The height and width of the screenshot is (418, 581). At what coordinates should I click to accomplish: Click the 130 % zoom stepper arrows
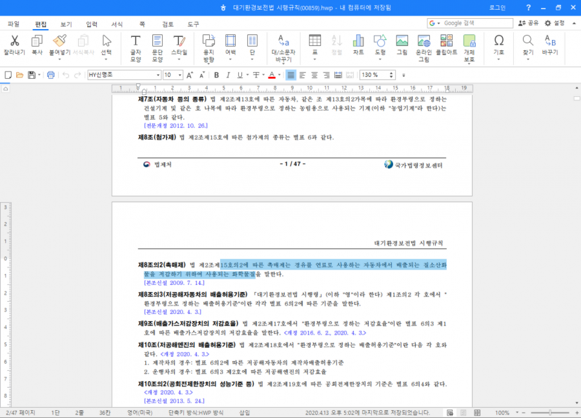(x=391, y=75)
